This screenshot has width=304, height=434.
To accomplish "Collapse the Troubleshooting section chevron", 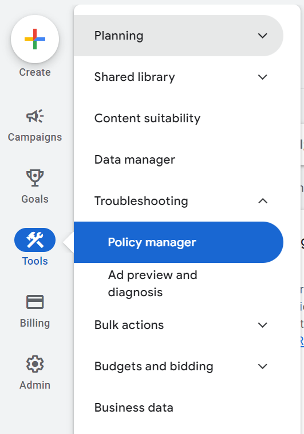I will click(x=263, y=201).
